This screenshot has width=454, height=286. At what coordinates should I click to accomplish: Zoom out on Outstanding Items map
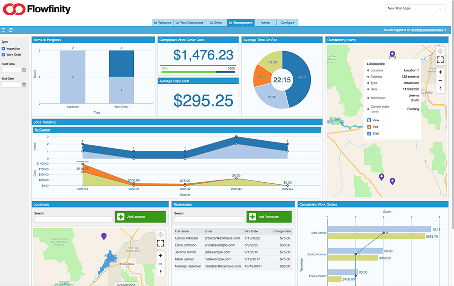pyautogui.click(x=440, y=80)
